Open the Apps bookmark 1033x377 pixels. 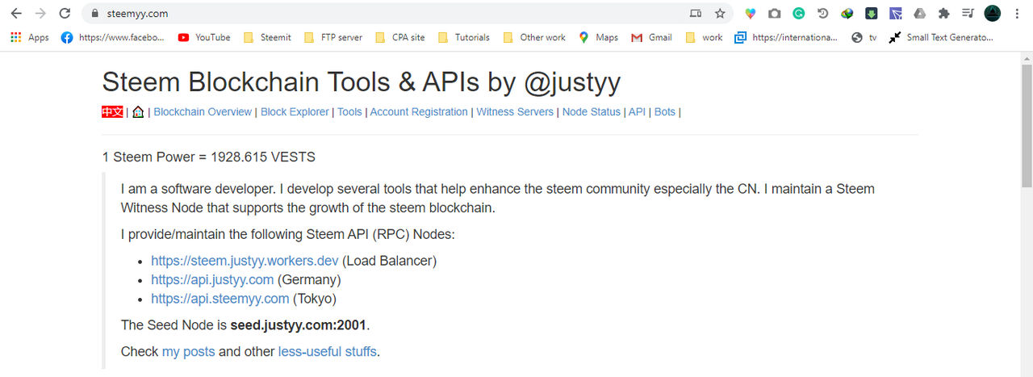pyautogui.click(x=30, y=37)
